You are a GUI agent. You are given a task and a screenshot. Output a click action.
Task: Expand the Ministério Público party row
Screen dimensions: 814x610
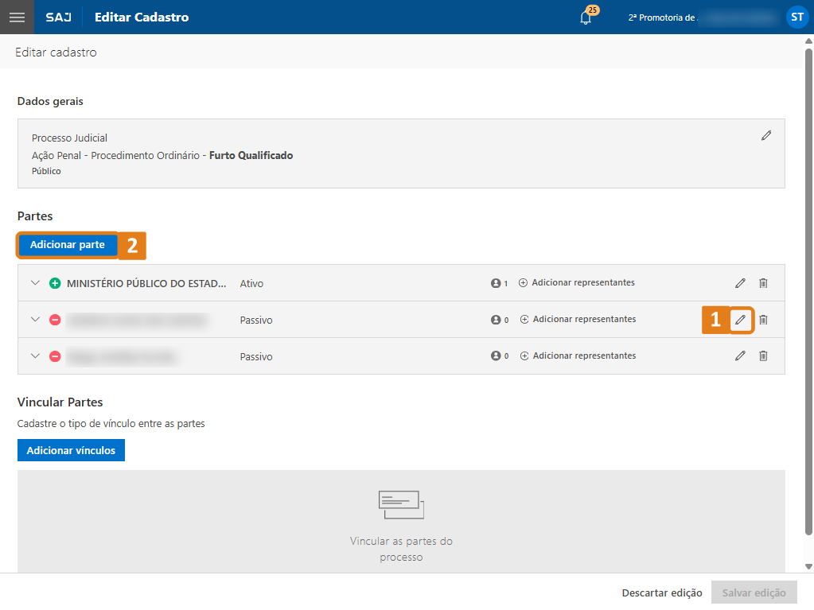[34, 283]
